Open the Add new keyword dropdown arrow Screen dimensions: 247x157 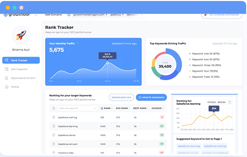point(95,108)
